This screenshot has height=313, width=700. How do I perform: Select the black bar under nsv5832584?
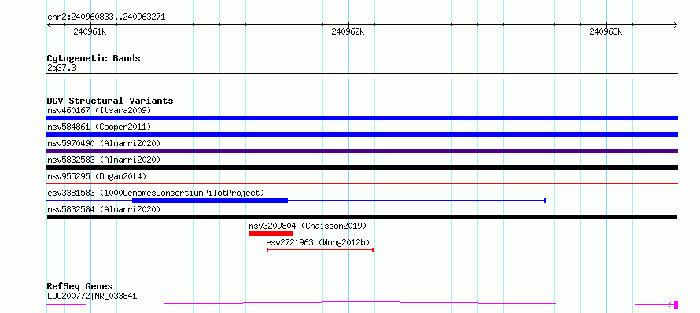(x=362, y=217)
